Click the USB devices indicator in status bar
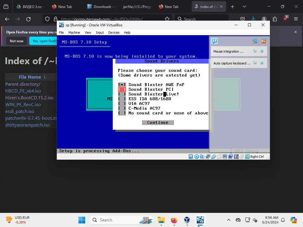Viewport: 303px width, 227px height. click(x=214, y=157)
